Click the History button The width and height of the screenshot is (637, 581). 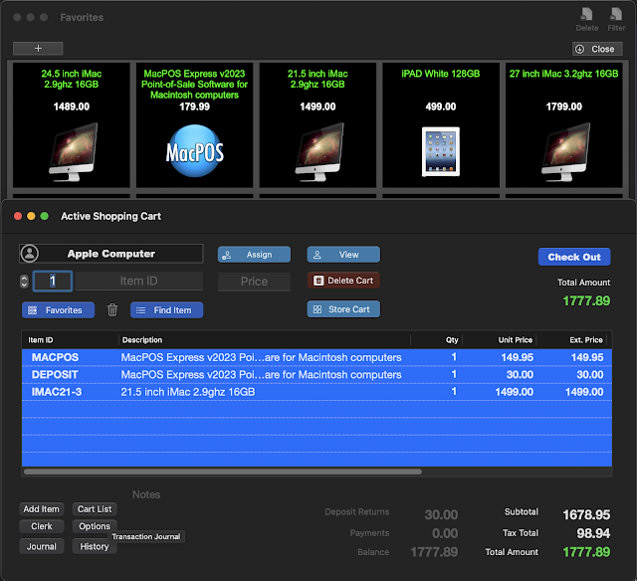95,546
